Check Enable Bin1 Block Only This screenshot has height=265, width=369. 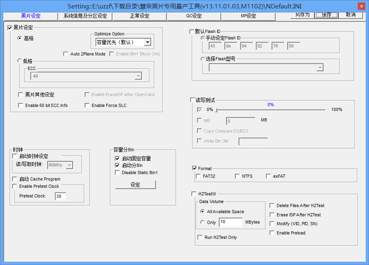(112, 54)
